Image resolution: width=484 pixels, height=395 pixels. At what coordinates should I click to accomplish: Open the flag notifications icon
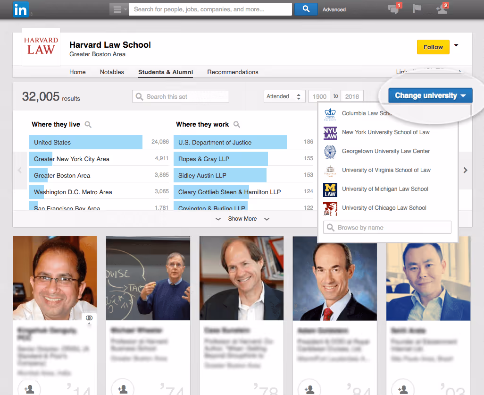coord(417,9)
